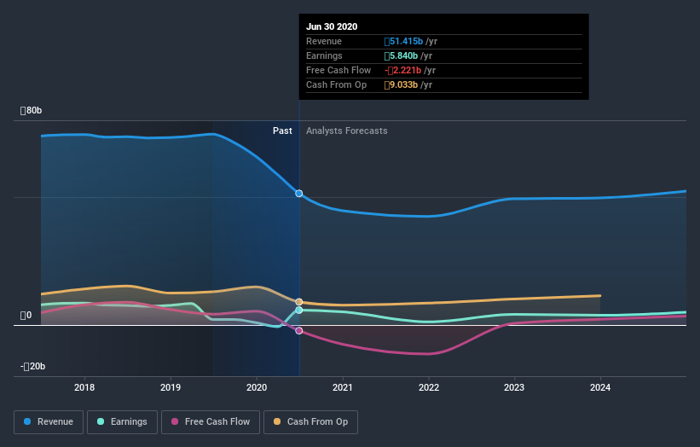Click the 2021 x-axis label

click(x=343, y=387)
